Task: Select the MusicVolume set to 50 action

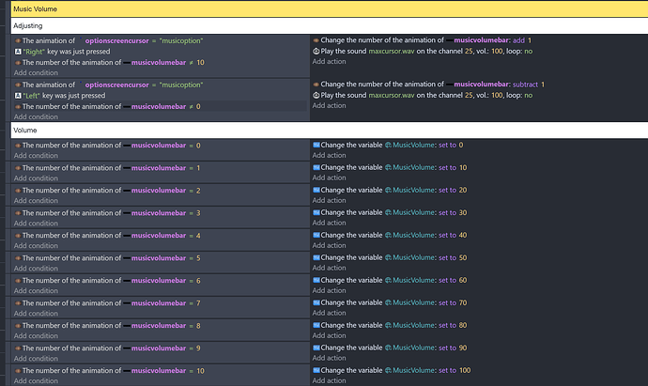Action: [394, 258]
